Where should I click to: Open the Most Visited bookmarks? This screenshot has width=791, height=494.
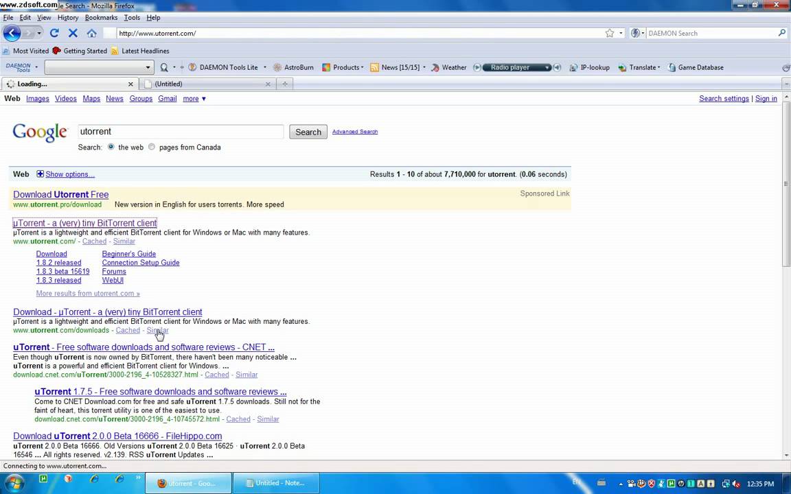25,51
